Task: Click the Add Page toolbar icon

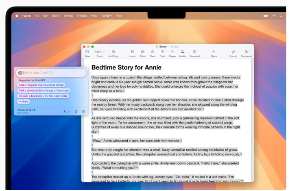Action: (113, 52)
